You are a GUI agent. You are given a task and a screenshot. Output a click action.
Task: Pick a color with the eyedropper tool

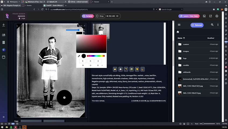79,56
